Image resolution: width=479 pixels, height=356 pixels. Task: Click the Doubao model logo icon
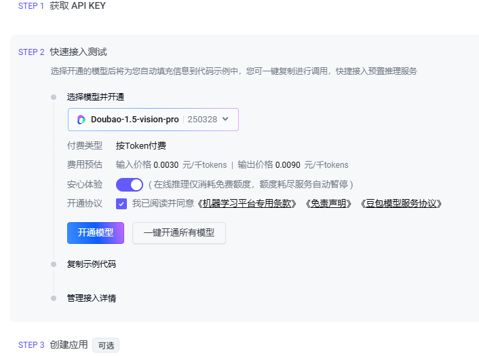(81, 120)
